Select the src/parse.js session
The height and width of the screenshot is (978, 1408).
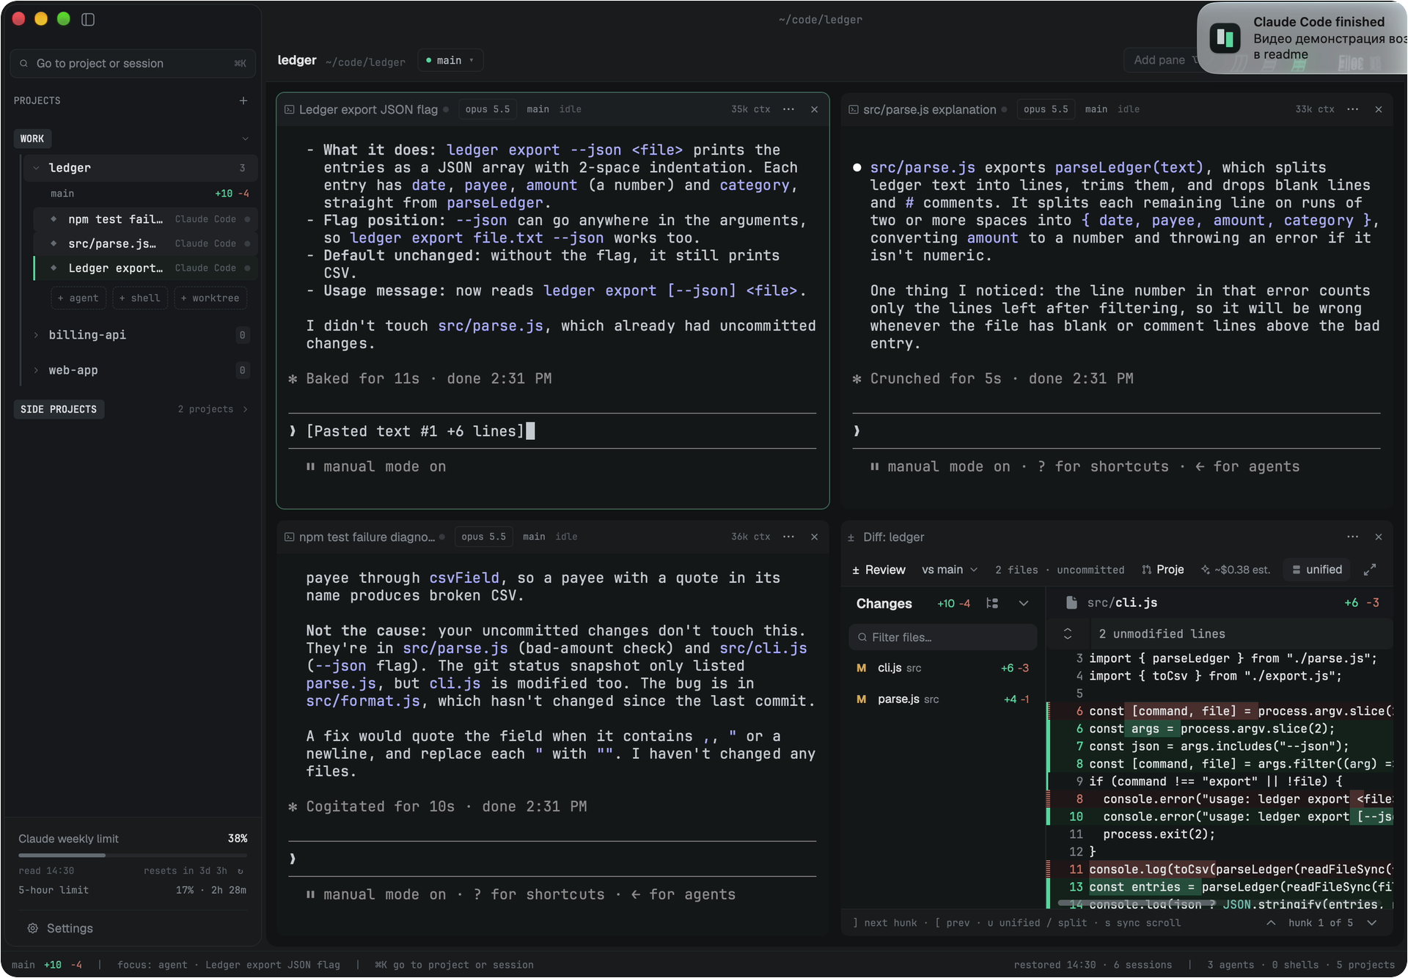tap(145, 243)
